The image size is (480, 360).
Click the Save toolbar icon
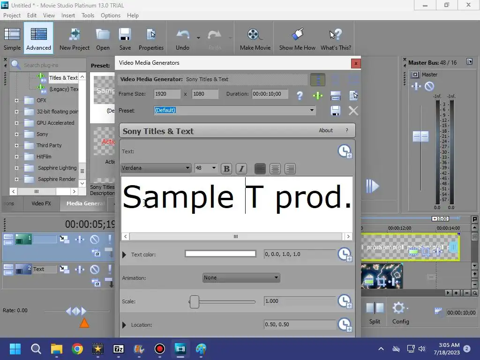click(x=125, y=38)
